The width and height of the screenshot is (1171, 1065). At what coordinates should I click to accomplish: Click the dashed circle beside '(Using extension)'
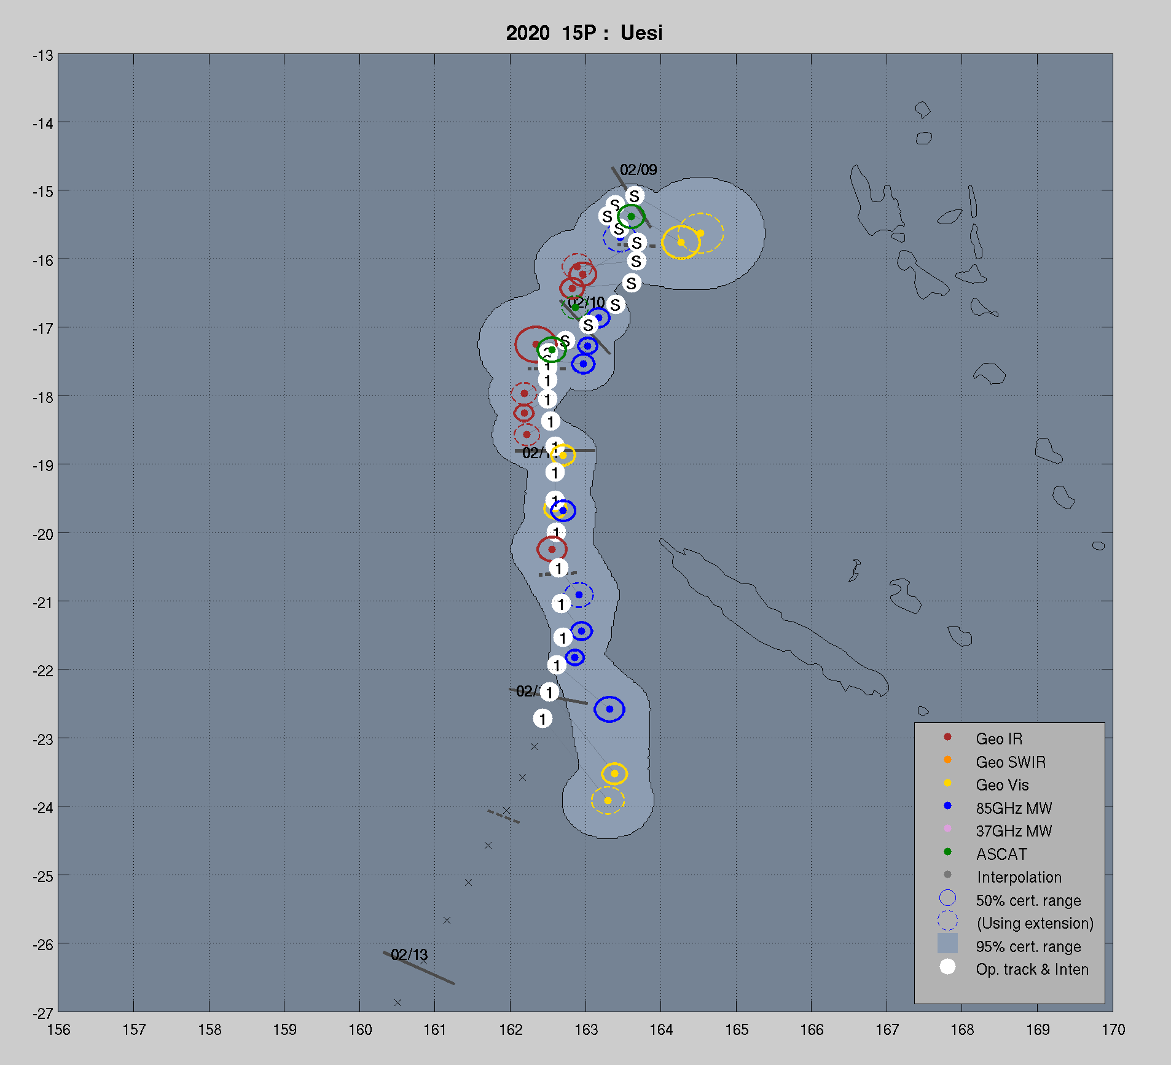pyautogui.click(x=947, y=921)
